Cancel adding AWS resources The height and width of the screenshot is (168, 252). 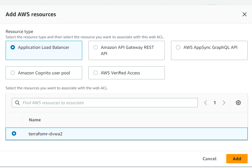click(x=209, y=159)
